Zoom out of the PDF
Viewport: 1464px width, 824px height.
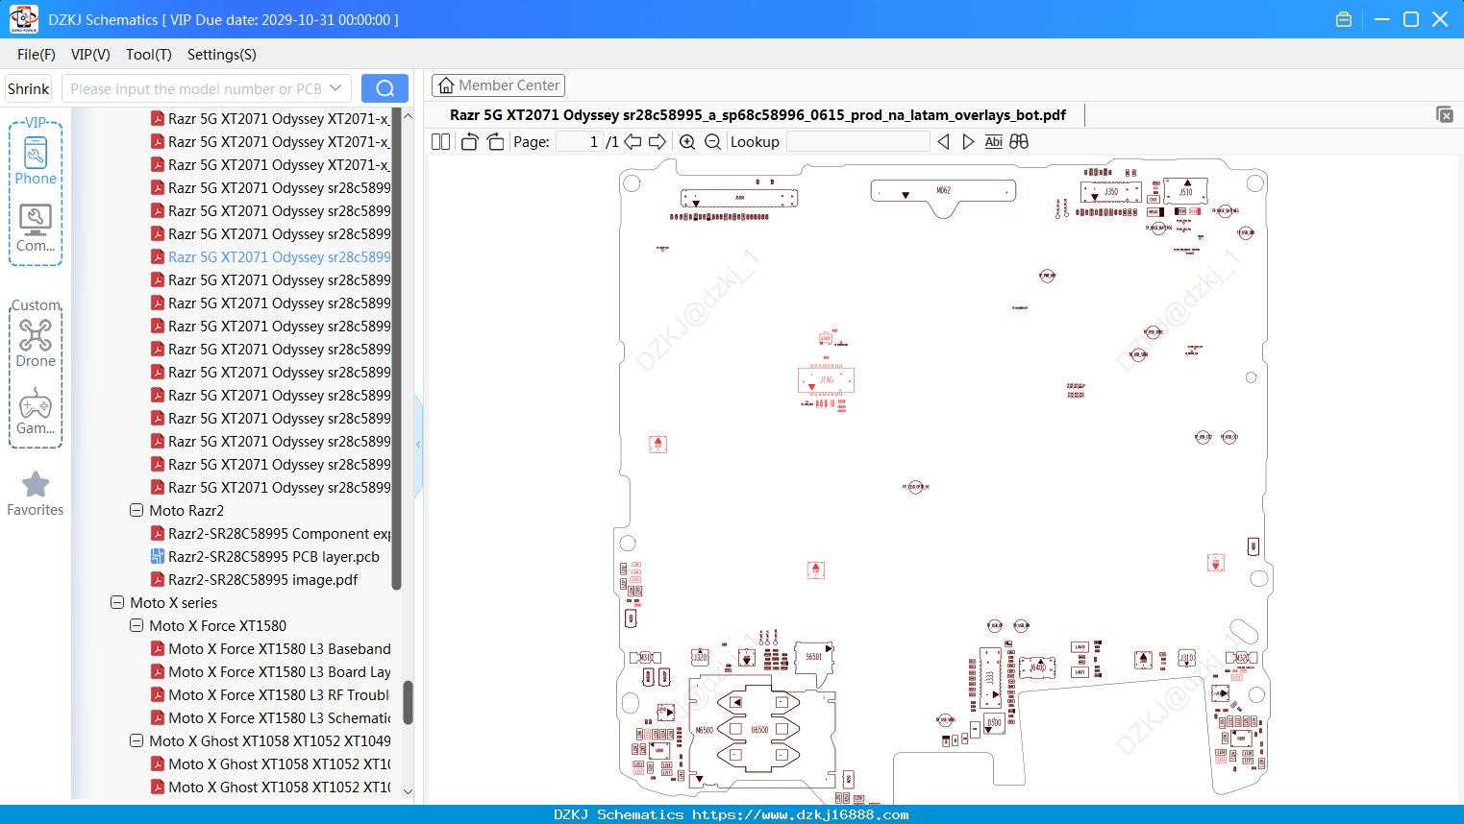pos(712,142)
